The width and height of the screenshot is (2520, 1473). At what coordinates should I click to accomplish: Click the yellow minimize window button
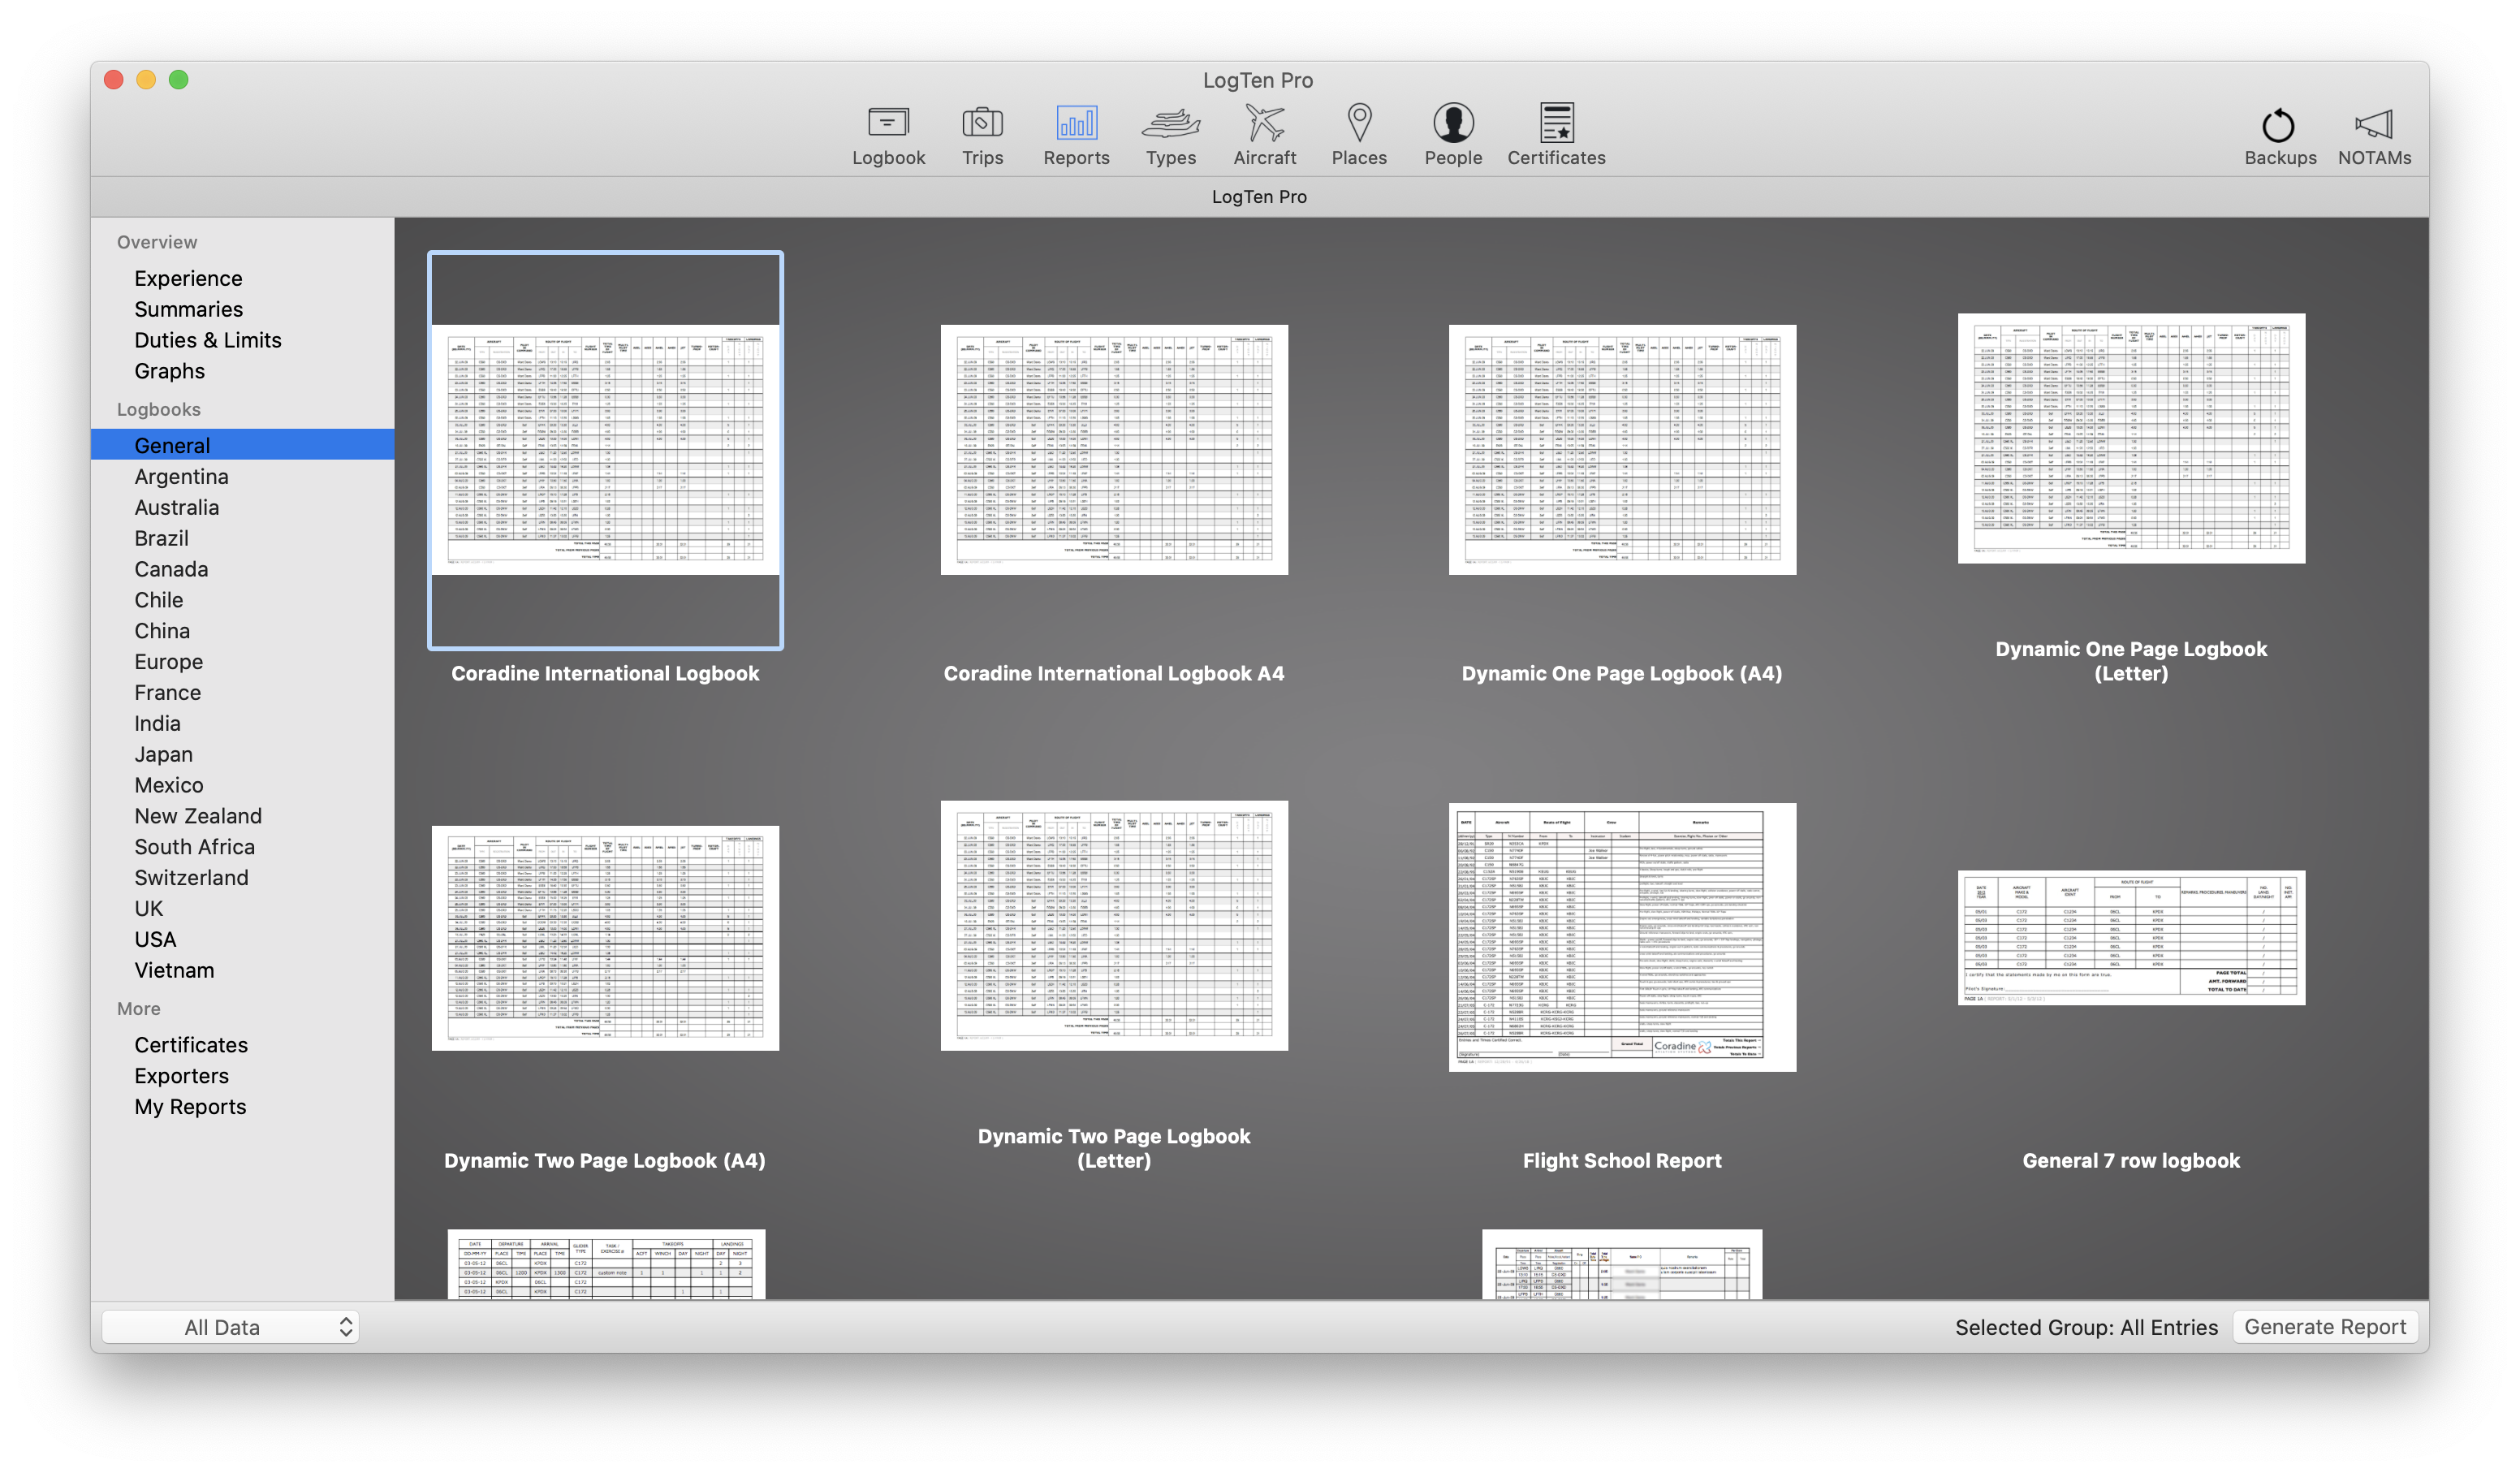tap(146, 79)
